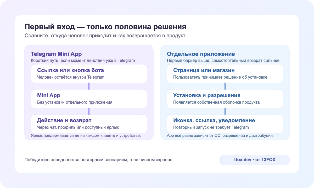
Task: Click the note starting with 'Ярлык поддерживается не на каждом'
Action: tap(86, 136)
